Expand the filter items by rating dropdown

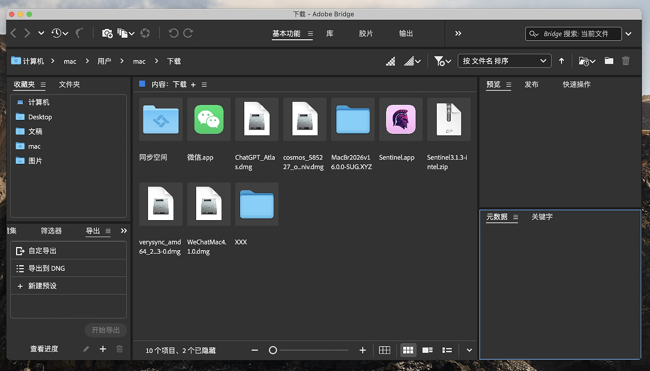[x=442, y=61]
